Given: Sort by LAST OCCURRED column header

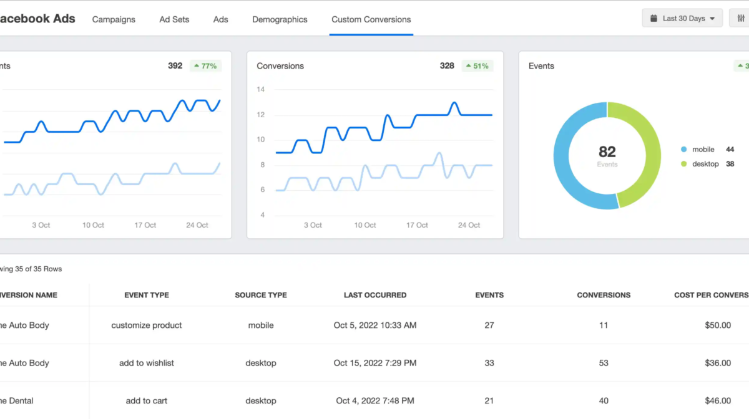Looking at the screenshot, I should pyautogui.click(x=375, y=295).
